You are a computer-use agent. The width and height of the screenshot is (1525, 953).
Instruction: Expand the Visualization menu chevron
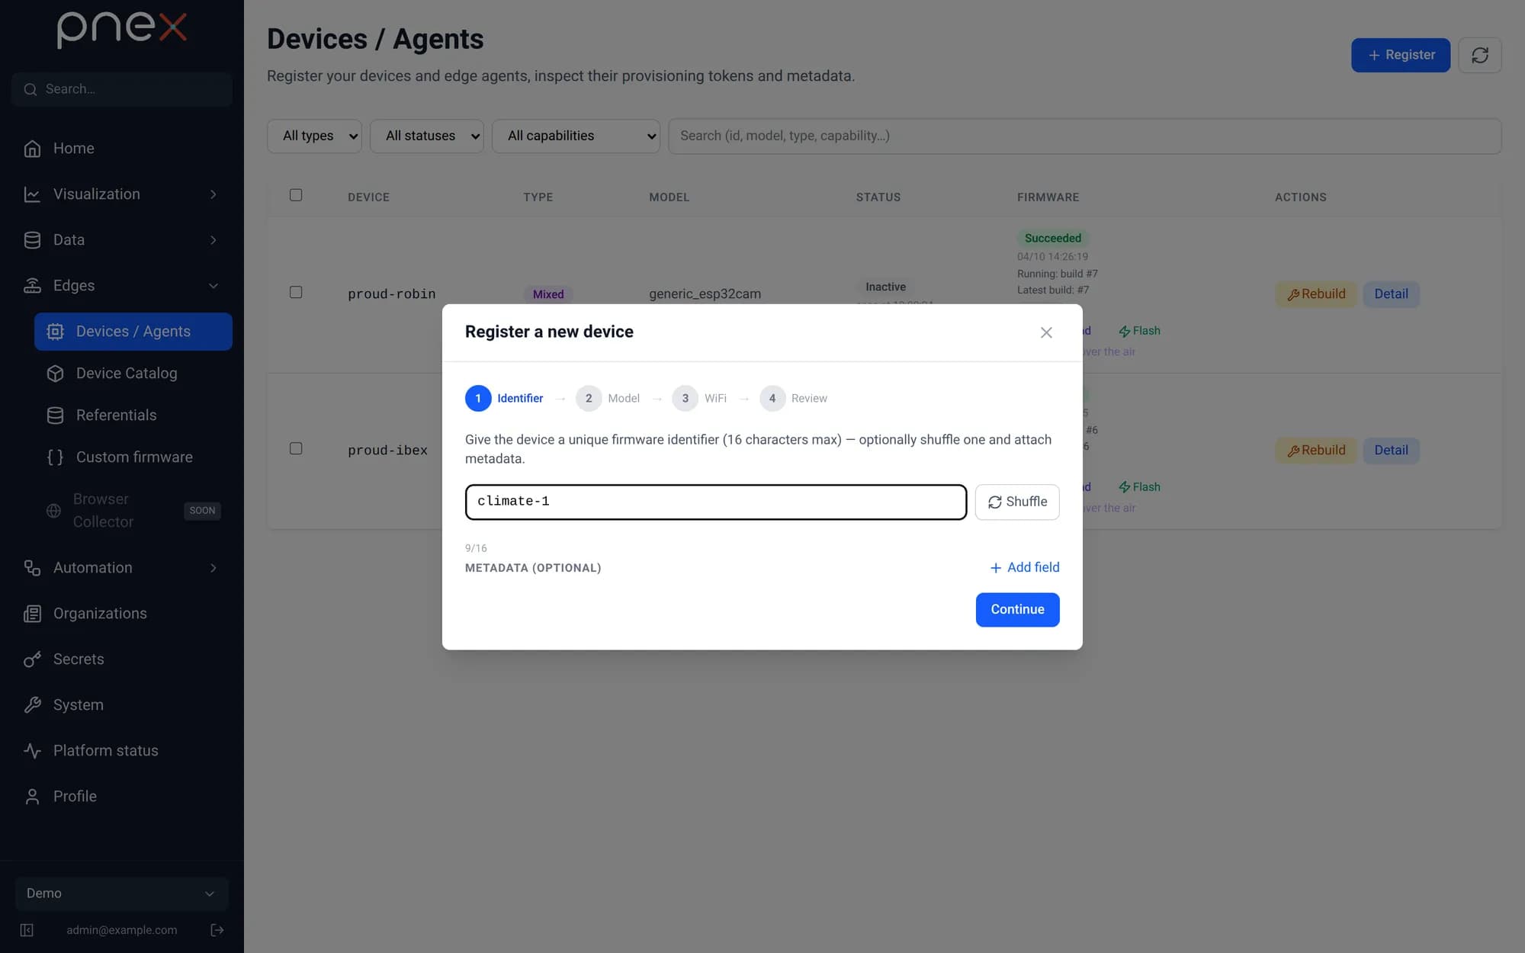[213, 194]
